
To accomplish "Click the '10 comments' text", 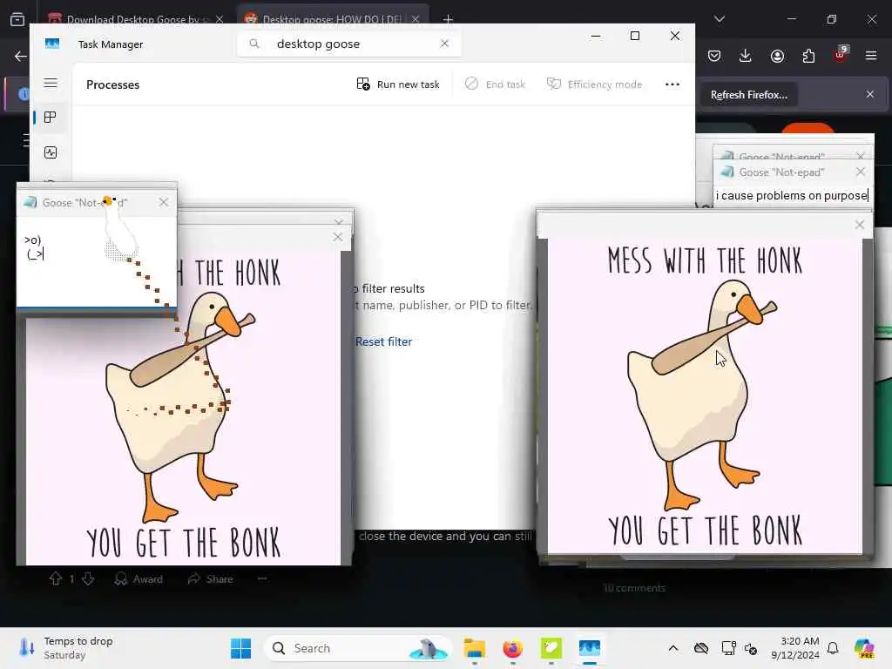I will pos(634,588).
